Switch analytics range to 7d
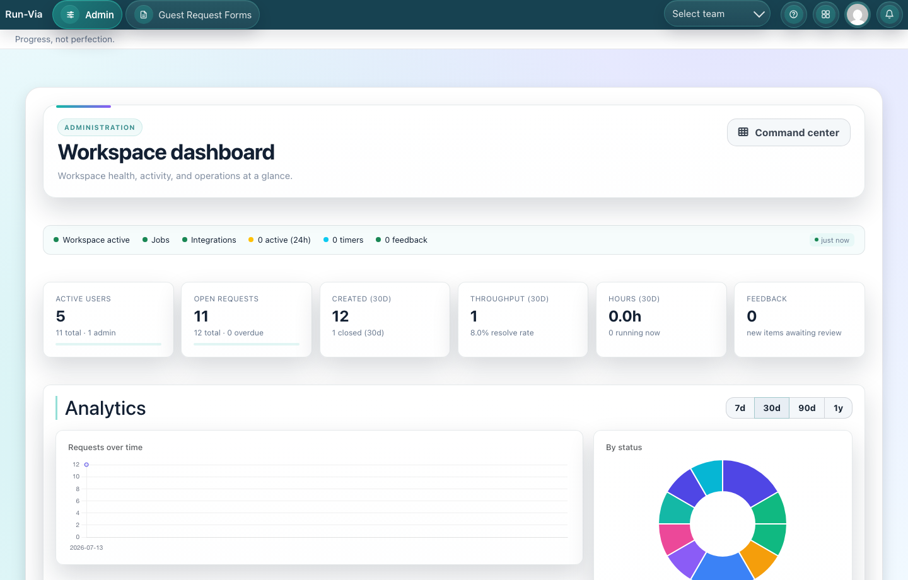This screenshot has height=580, width=908. [740, 408]
